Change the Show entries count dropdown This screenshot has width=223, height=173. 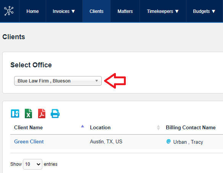(x=32, y=164)
